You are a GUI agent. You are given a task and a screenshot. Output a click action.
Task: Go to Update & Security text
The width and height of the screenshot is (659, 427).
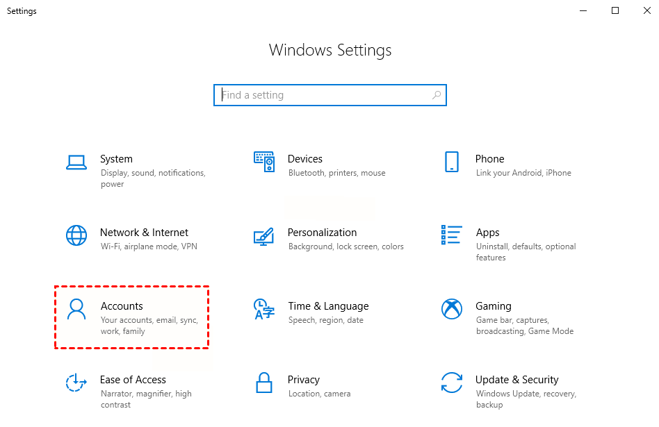pyautogui.click(x=516, y=380)
